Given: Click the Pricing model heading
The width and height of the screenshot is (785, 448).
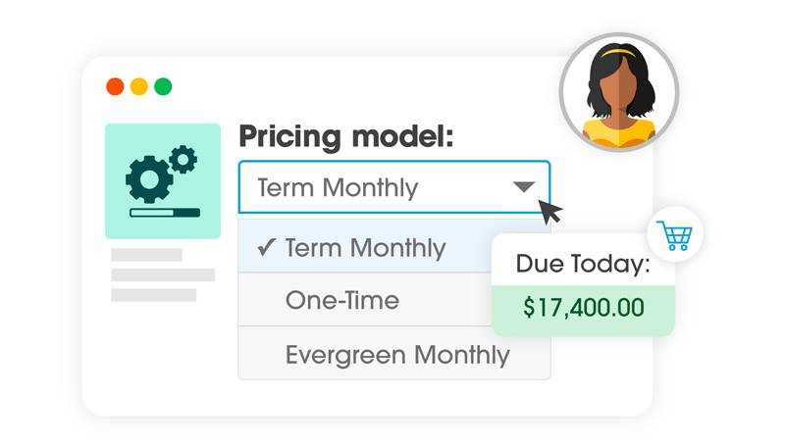Looking at the screenshot, I should [346, 136].
